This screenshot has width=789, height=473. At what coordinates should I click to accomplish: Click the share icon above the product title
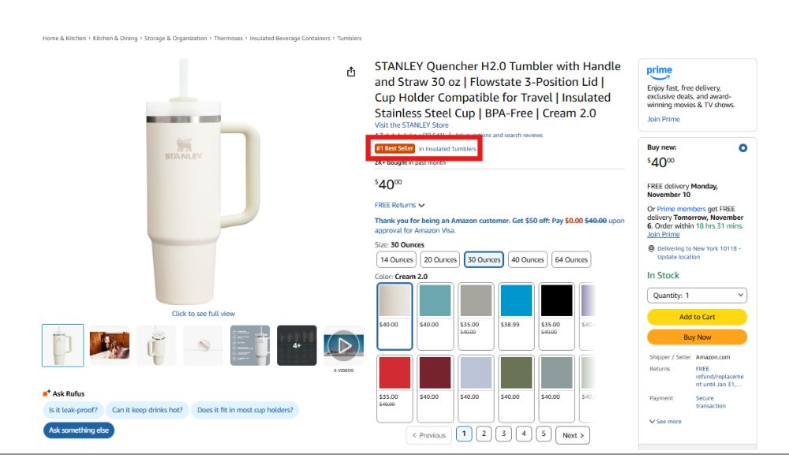351,71
